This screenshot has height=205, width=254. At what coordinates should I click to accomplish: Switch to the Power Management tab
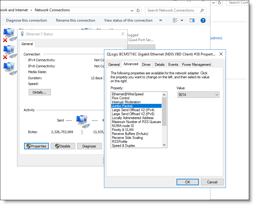tap(196, 65)
